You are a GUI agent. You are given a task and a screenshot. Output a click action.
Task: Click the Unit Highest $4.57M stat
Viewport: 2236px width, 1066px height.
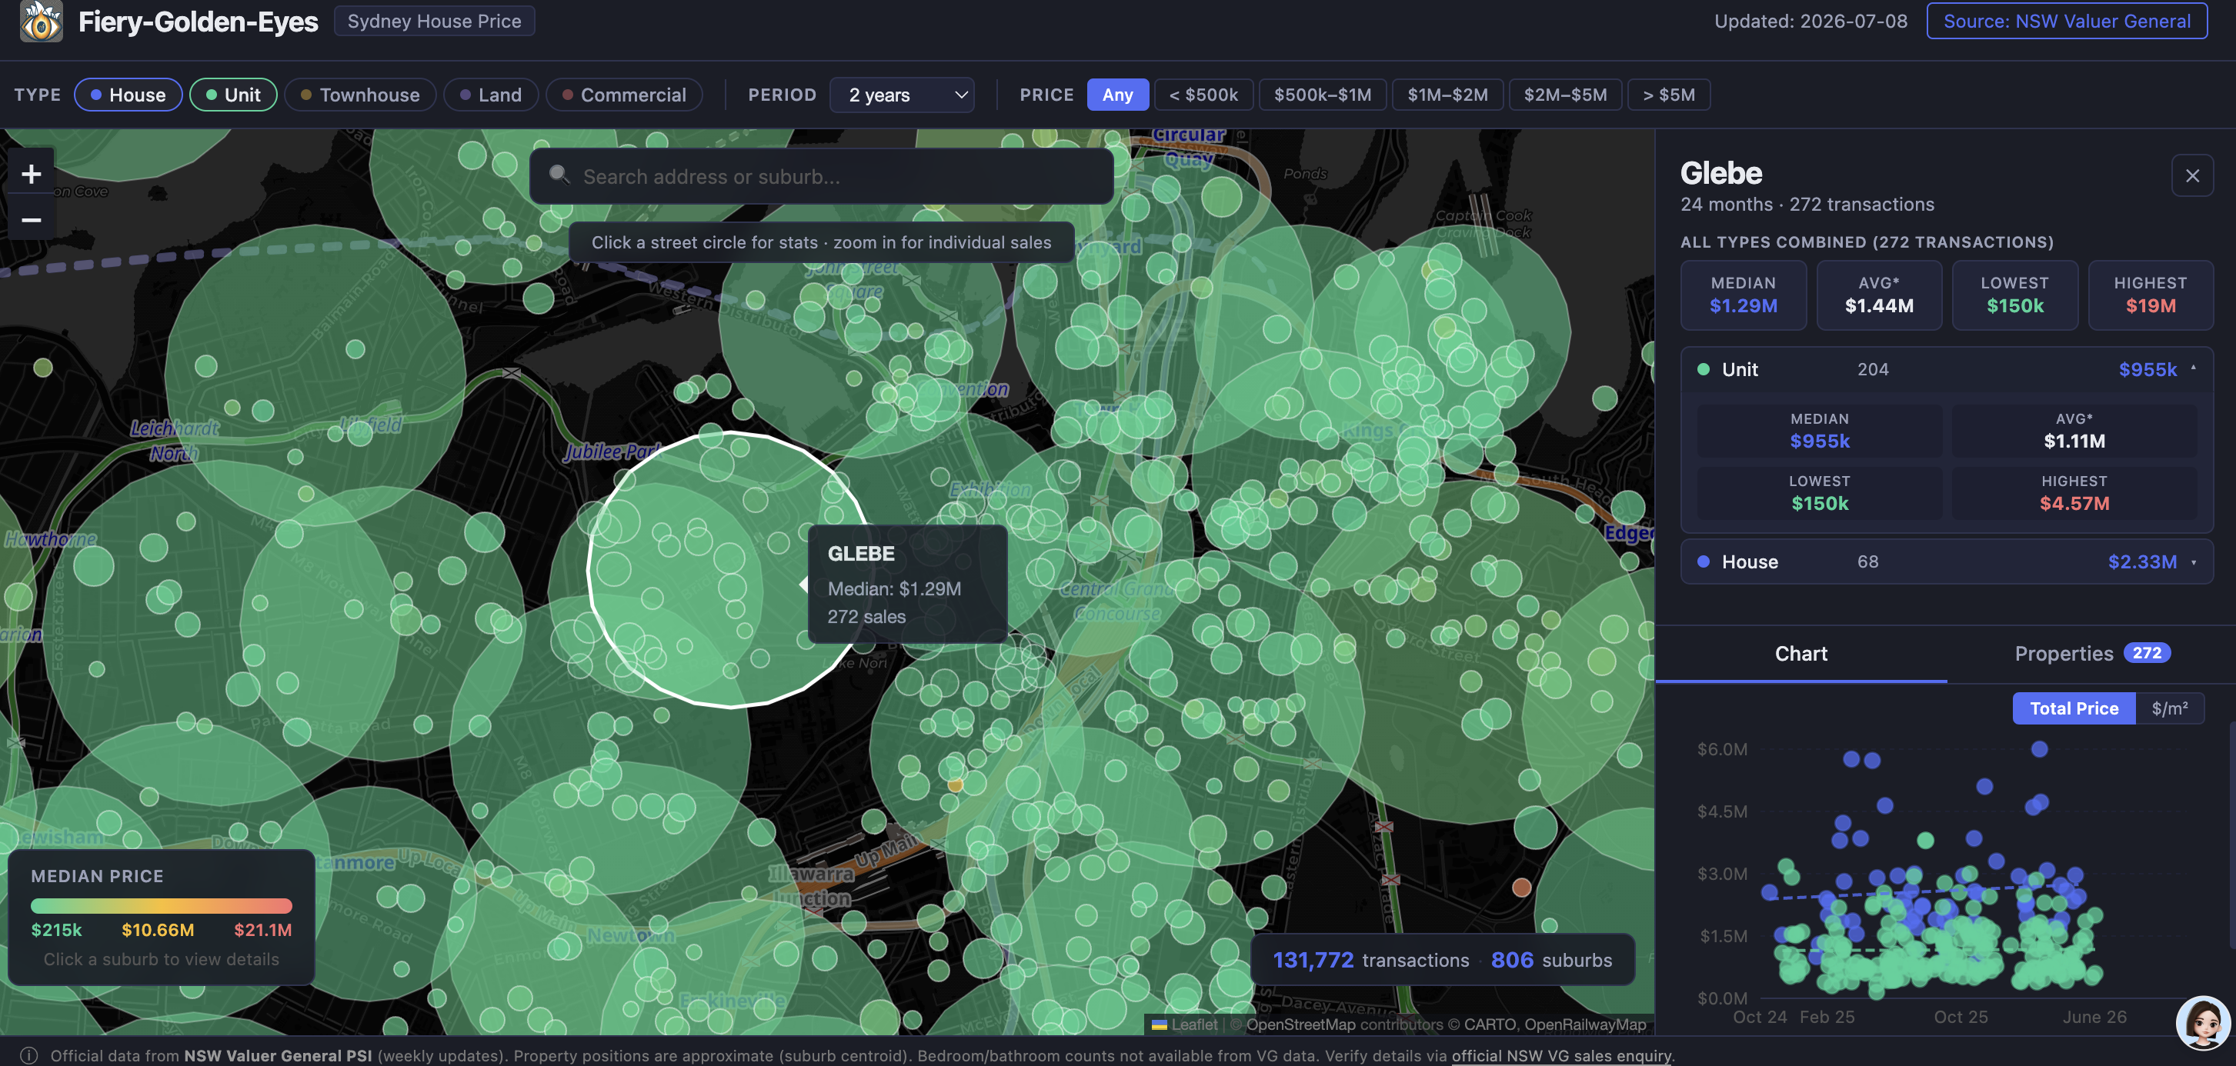click(x=2074, y=493)
